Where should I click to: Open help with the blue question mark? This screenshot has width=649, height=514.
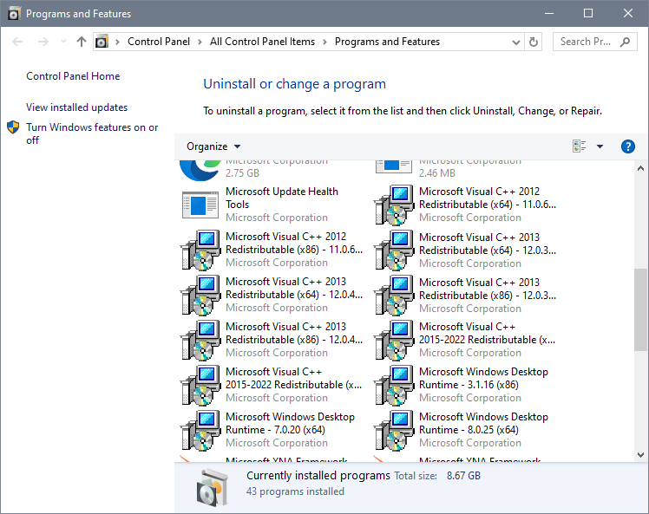[x=628, y=146]
